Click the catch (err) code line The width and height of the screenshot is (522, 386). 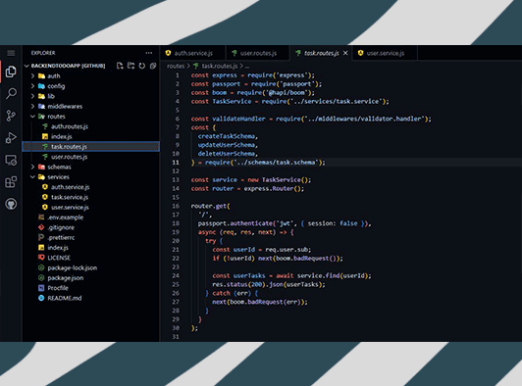pos(232,293)
